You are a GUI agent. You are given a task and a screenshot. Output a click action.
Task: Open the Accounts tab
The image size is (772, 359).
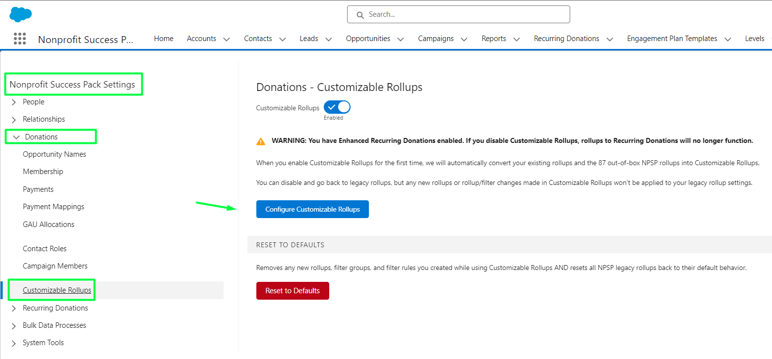[x=201, y=39]
